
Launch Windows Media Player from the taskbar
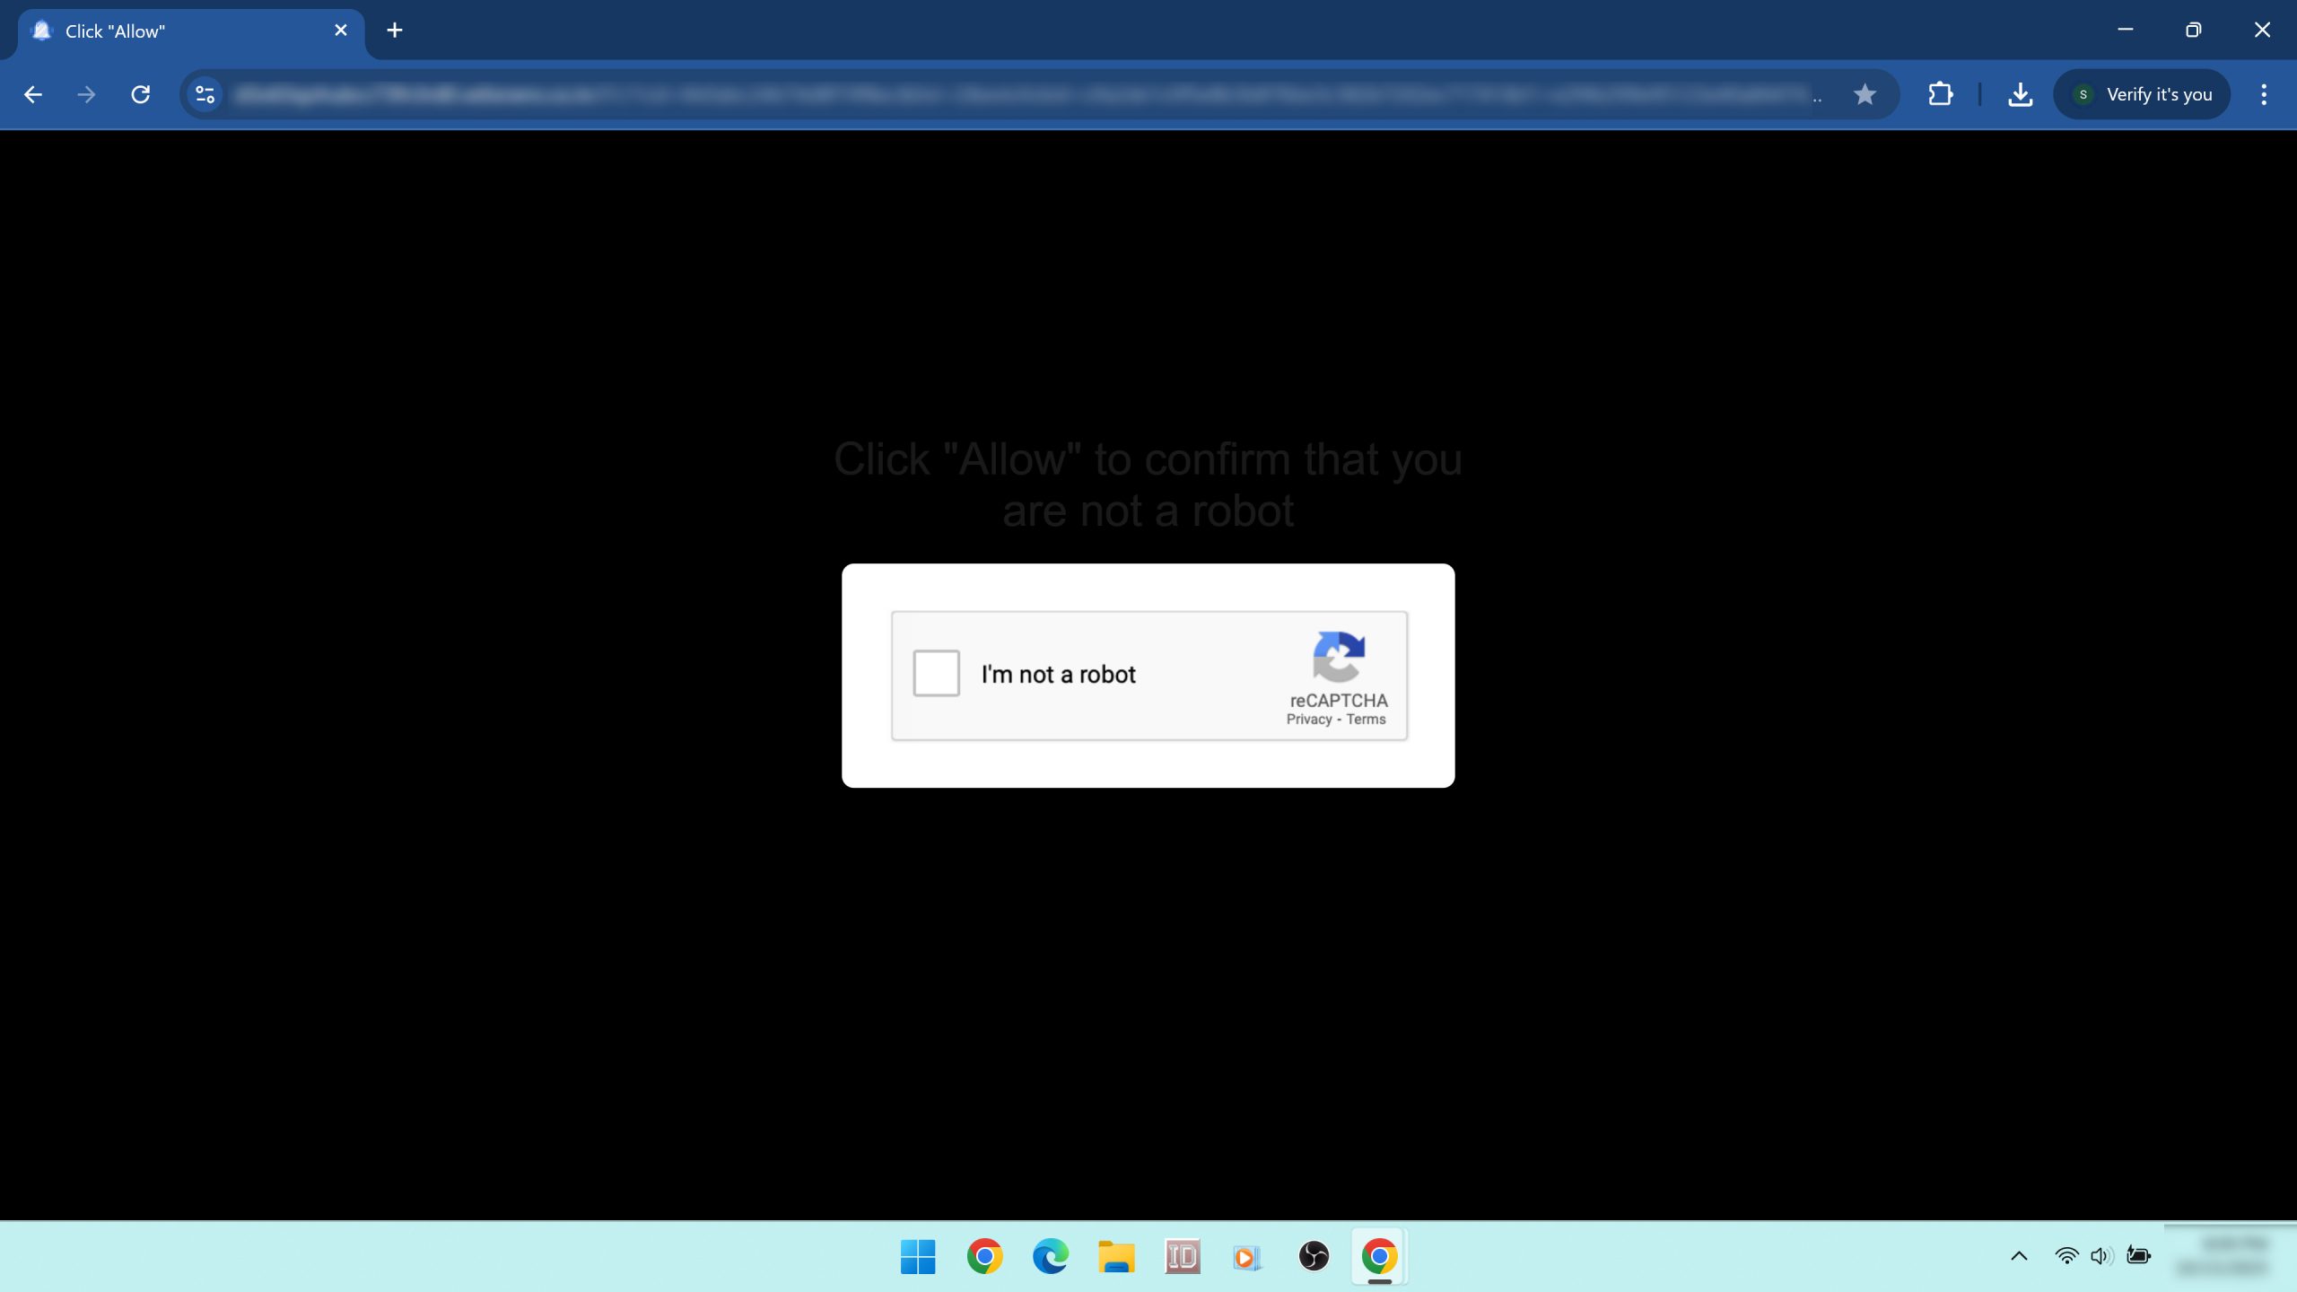pyautogui.click(x=1247, y=1256)
